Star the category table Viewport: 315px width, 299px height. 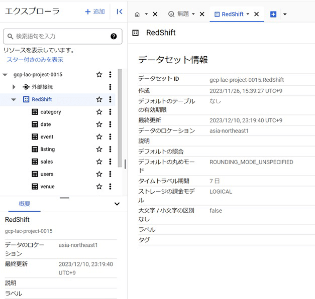click(x=99, y=112)
